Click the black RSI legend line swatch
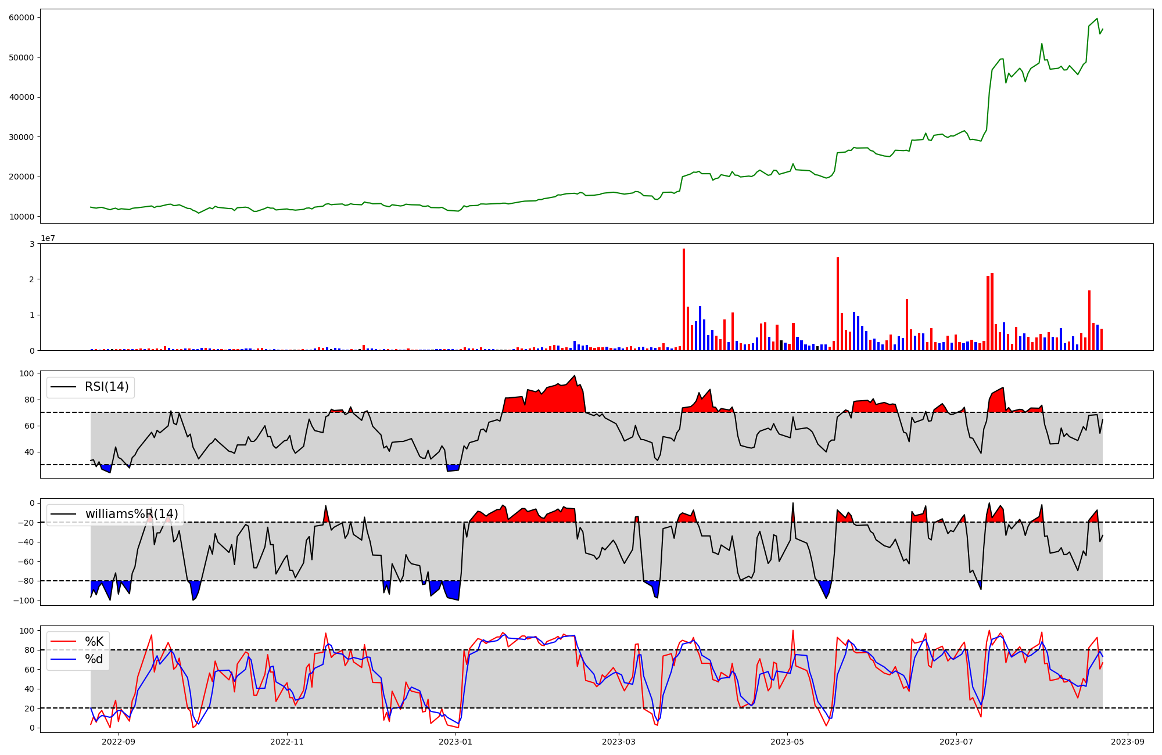Screen dimensions: 1162x755 (63, 387)
